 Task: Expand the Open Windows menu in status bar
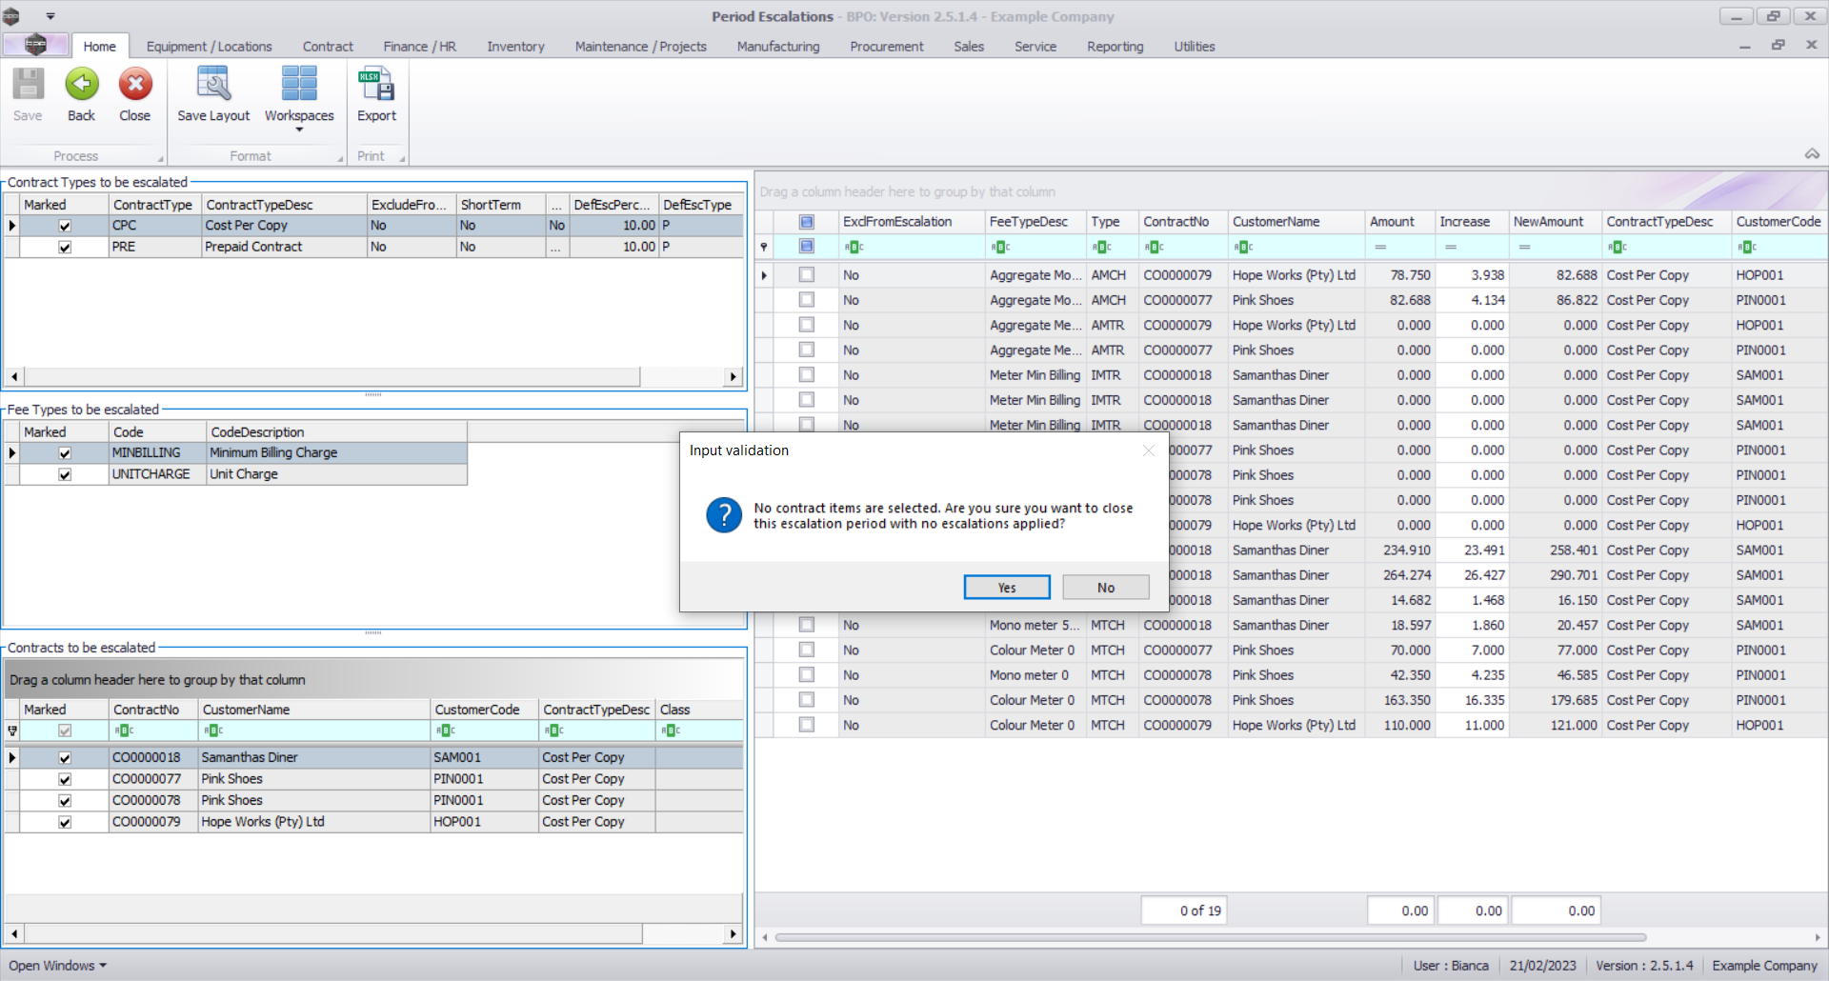click(x=57, y=966)
